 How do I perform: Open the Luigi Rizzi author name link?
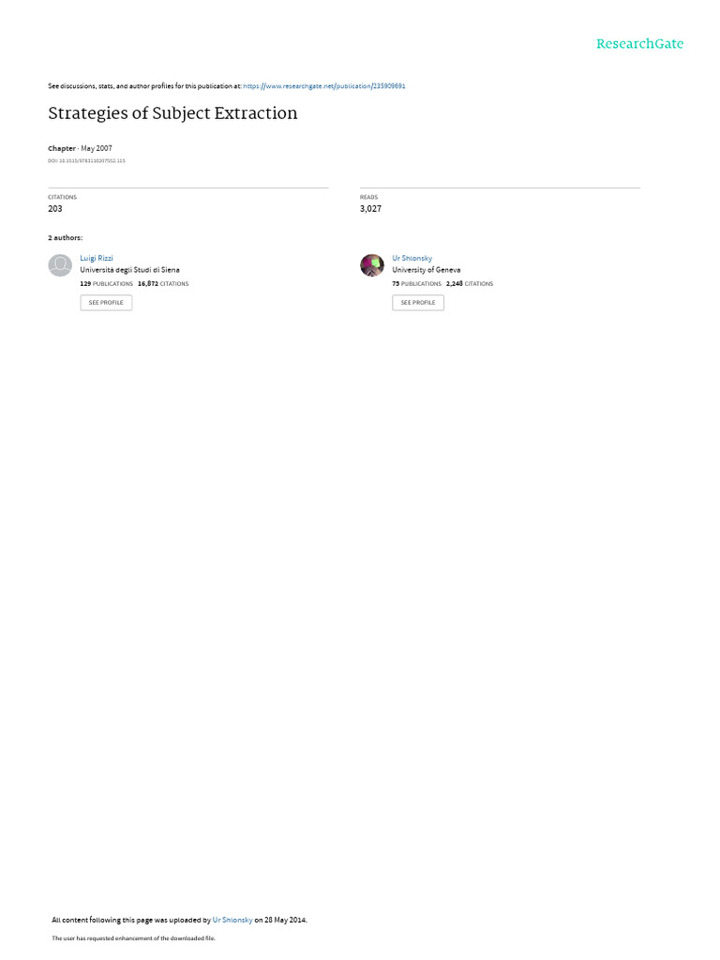click(97, 259)
